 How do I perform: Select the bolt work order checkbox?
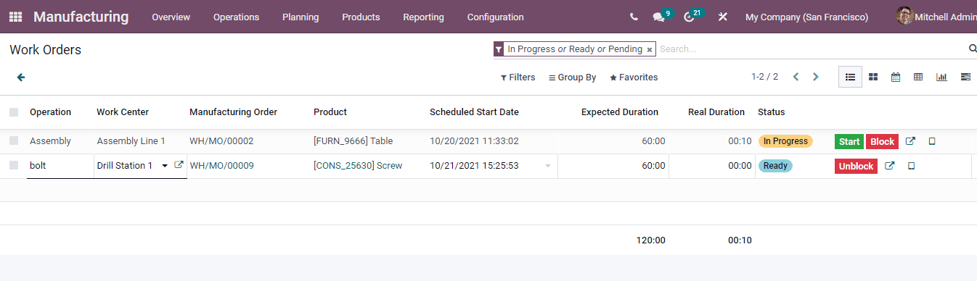[x=14, y=166]
